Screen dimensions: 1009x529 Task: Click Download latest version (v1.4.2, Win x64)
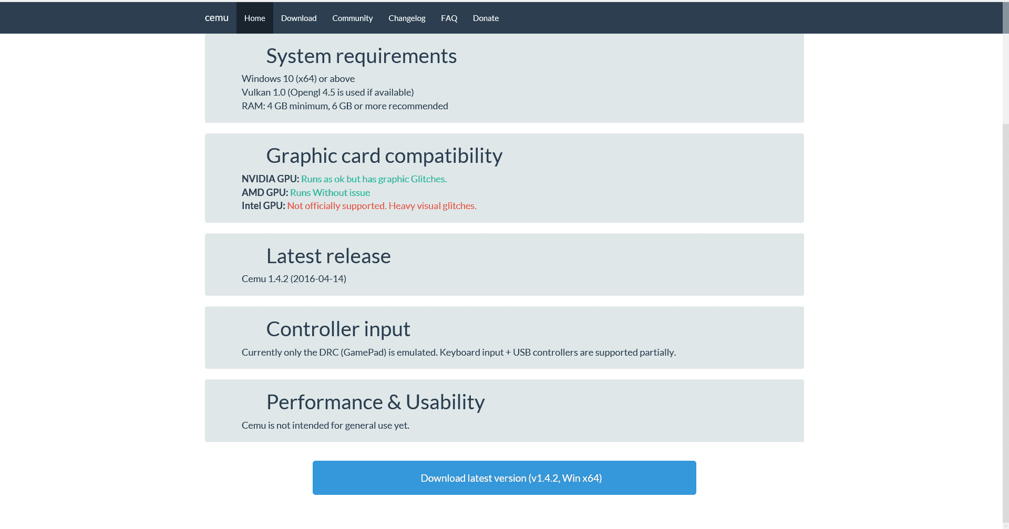coord(504,478)
